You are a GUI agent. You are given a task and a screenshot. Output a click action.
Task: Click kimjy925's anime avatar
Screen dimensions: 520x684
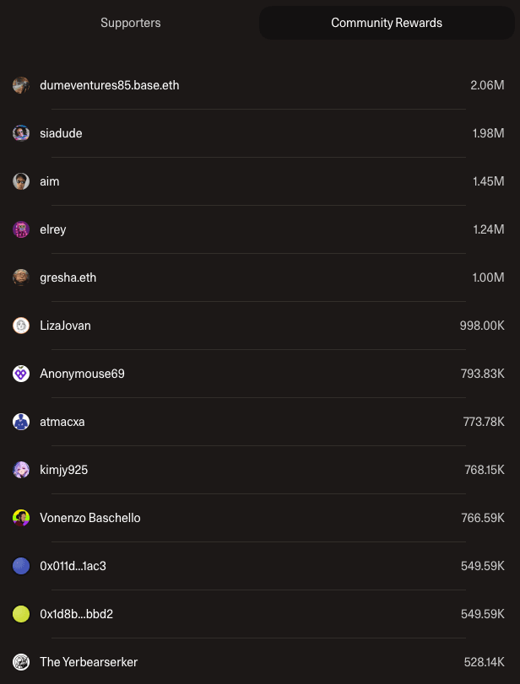21,470
